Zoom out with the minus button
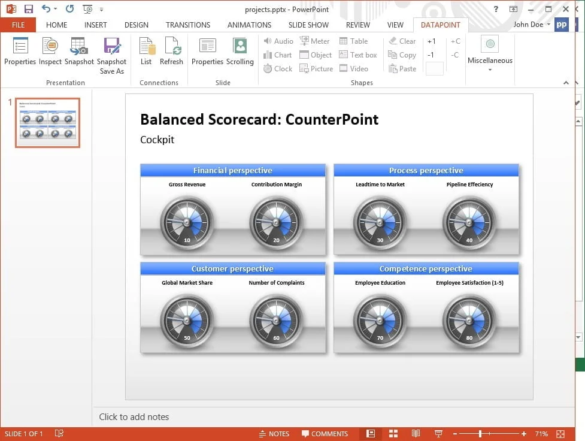 455,434
